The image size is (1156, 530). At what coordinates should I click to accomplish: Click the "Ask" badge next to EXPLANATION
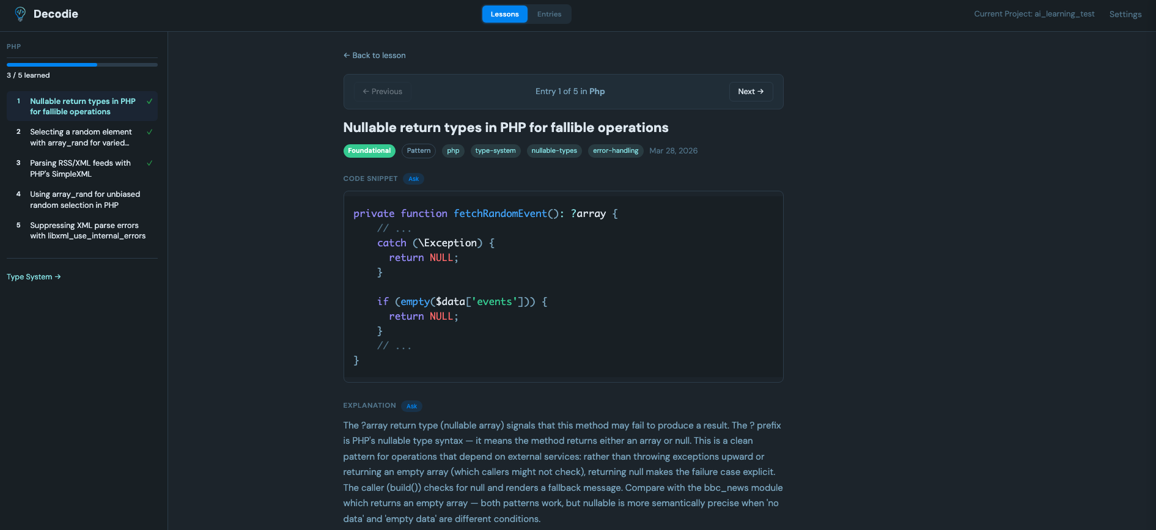[x=411, y=405]
